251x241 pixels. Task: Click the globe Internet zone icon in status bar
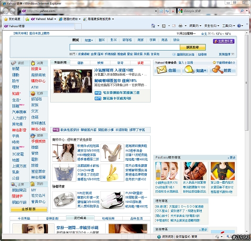pyautogui.click(x=159, y=237)
